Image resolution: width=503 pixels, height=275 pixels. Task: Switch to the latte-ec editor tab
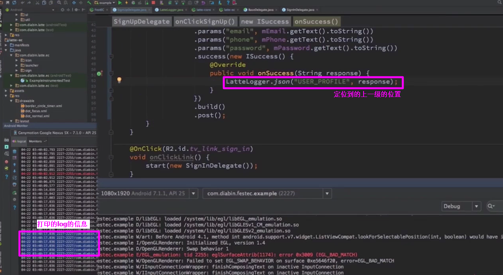click(229, 9)
